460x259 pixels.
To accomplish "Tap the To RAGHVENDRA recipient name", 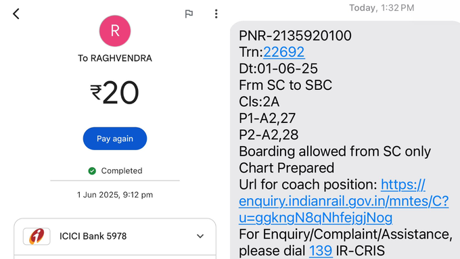I will click(x=115, y=58).
